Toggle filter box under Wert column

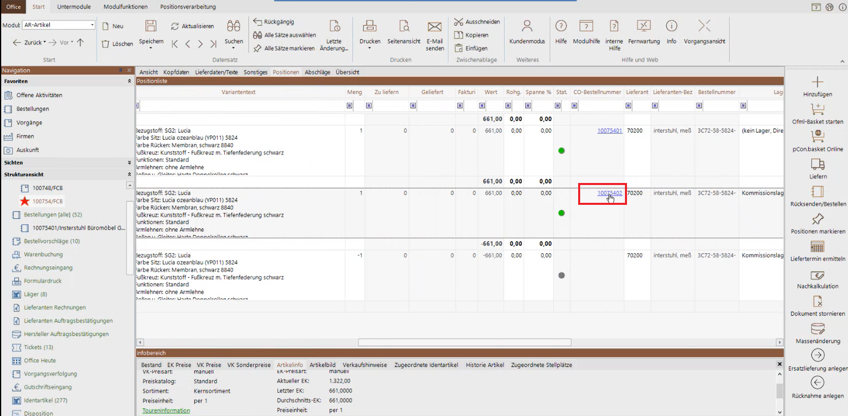click(x=482, y=106)
